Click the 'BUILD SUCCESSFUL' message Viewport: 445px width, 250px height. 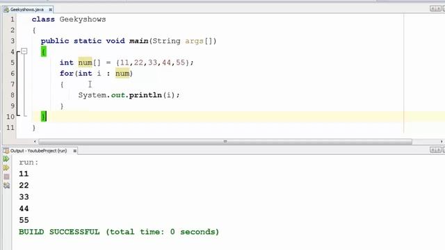(x=59, y=232)
